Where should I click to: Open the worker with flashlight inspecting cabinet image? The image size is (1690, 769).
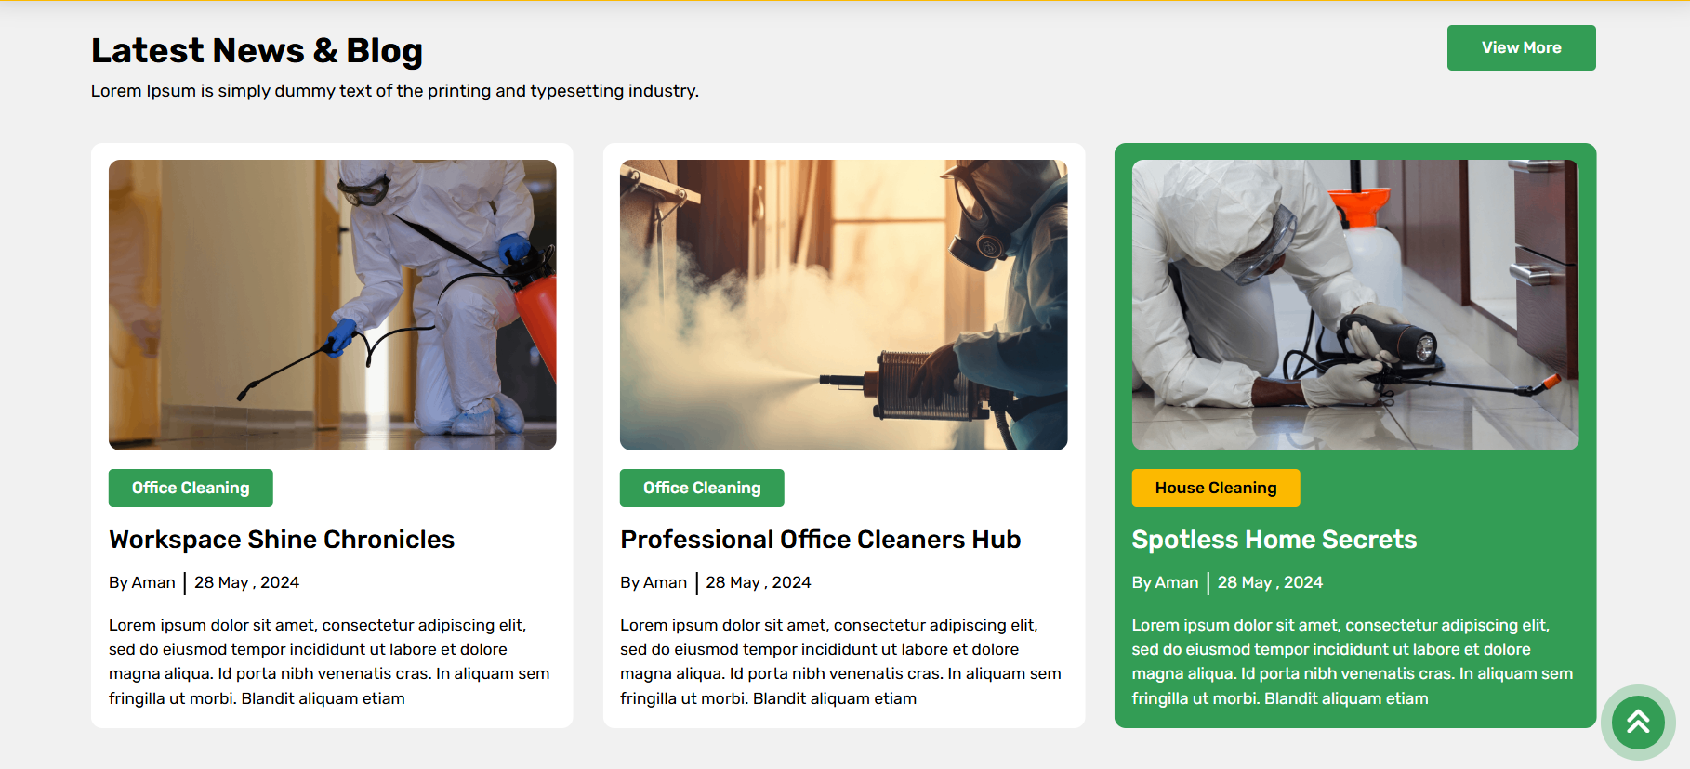[1354, 305]
